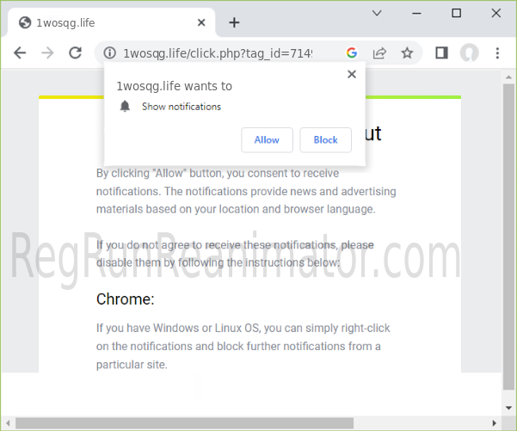The image size is (517, 431).
Task: Reload the current page
Action: [x=75, y=52]
